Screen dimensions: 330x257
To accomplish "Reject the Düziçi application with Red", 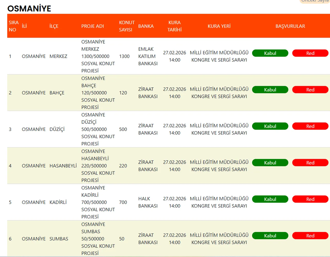I will (x=310, y=126).
